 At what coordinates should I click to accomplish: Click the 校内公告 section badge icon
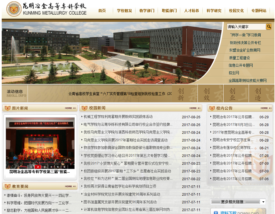tap(212, 108)
